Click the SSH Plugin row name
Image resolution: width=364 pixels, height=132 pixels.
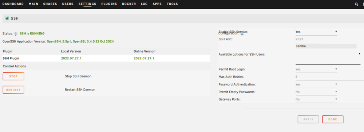point(11,58)
